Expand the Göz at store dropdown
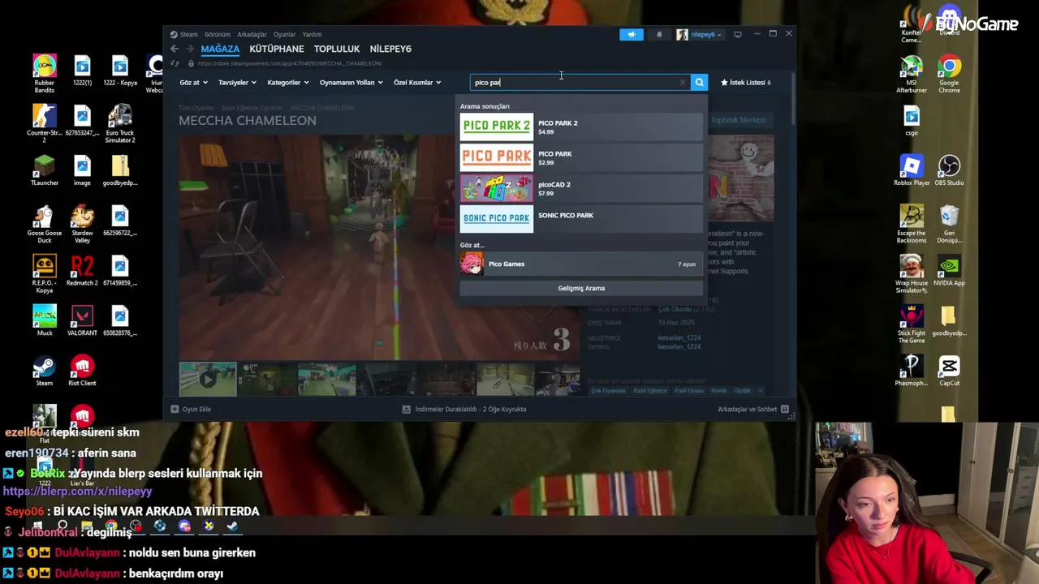Image resolution: width=1039 pixels, height=584 pixels. [x=193, y=82]
